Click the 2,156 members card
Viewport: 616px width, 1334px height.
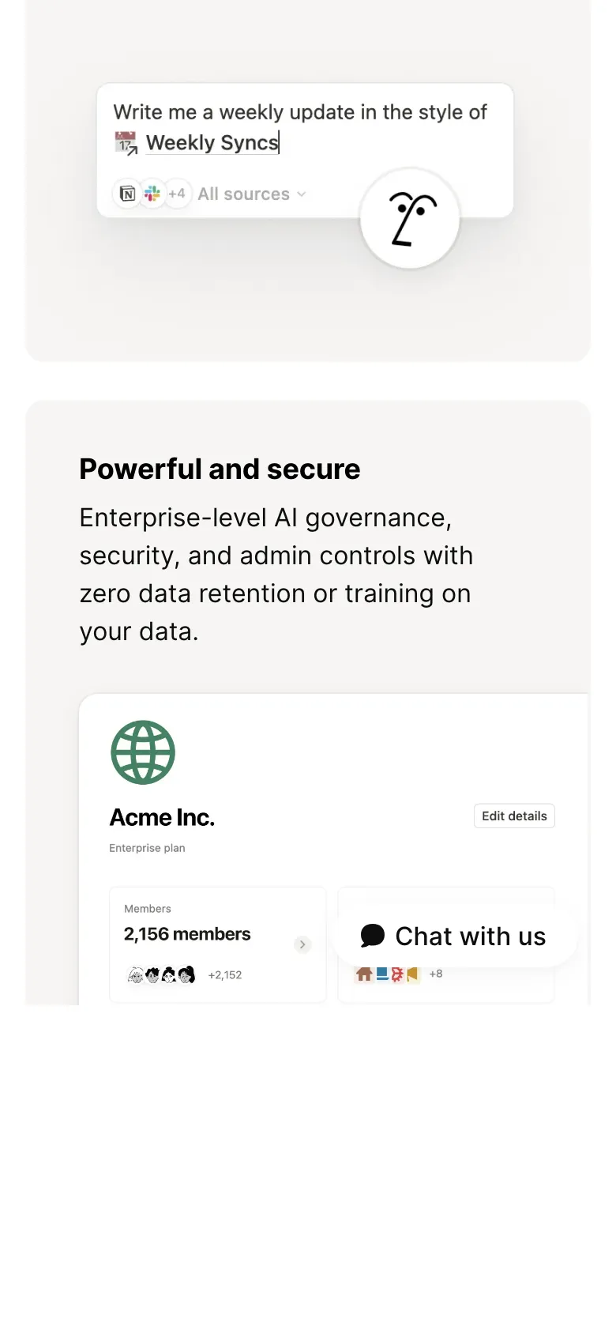(217, 945)
